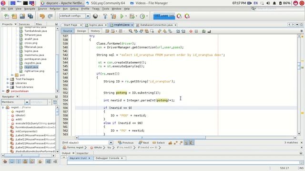Click the New File toolbar icon
The width and height of the screenshot is (305, 171).
click(x=6, y=16)
